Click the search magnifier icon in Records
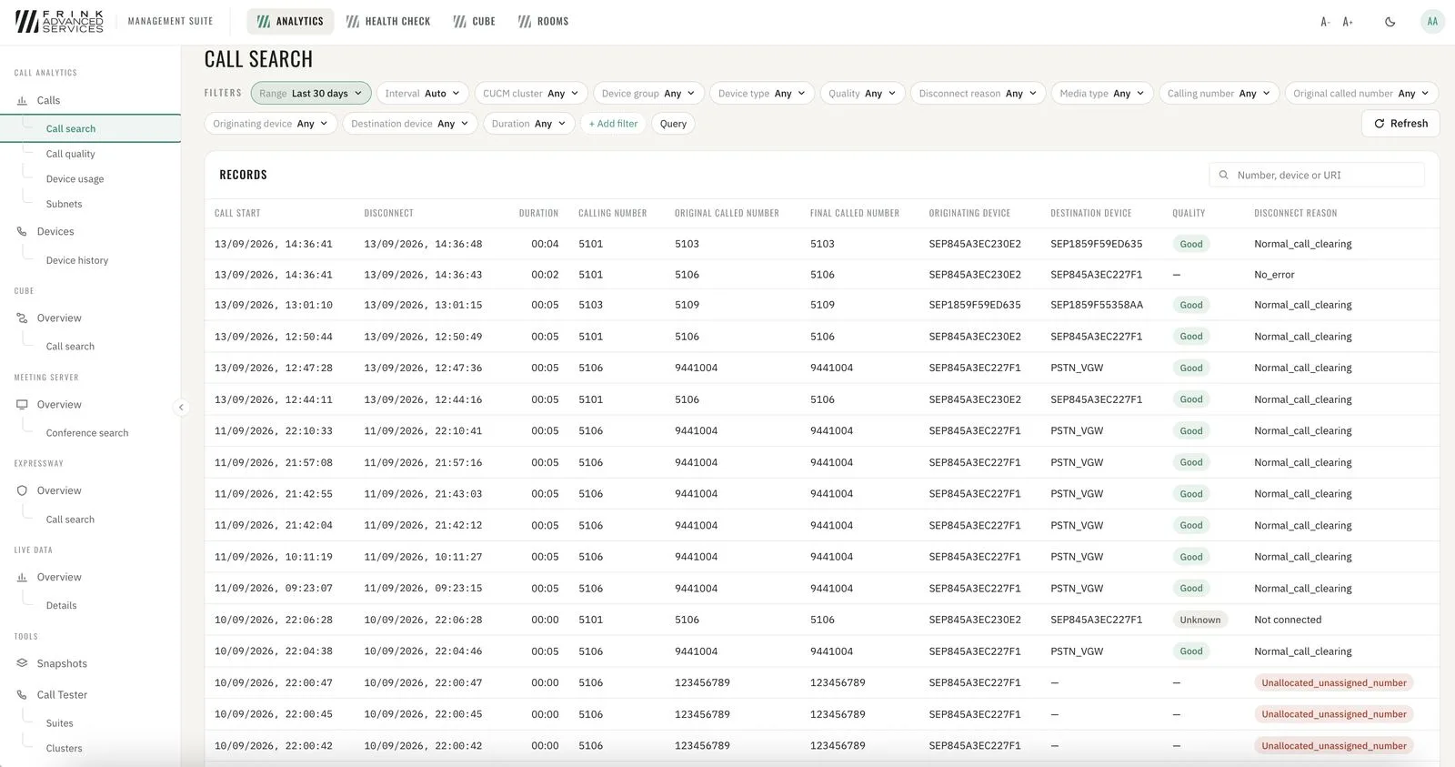This screenshot has width=1455, height=767. click(1223, 175)
